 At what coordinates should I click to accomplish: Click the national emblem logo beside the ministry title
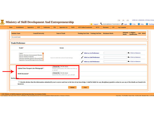click(2, 22)
